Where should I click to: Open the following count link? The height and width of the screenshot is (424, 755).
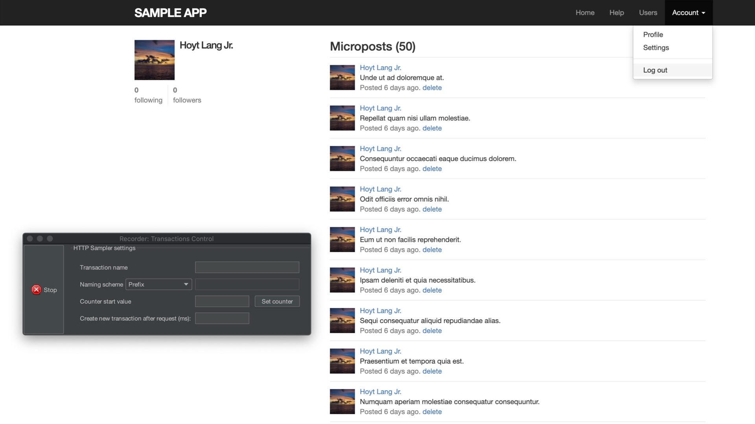pos(148,95)
